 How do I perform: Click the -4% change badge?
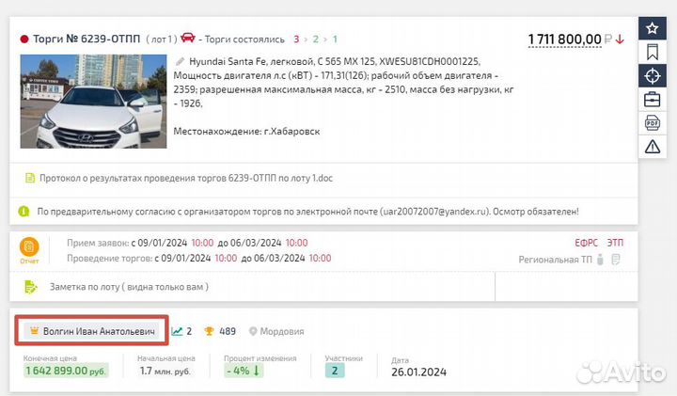click(x=244, y=371)
